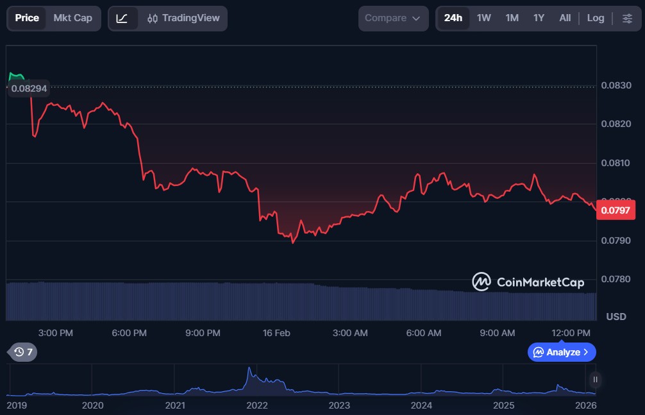Select the 24h time range
This screenshot has height=415, width=645.
click(x=453, y=18)
